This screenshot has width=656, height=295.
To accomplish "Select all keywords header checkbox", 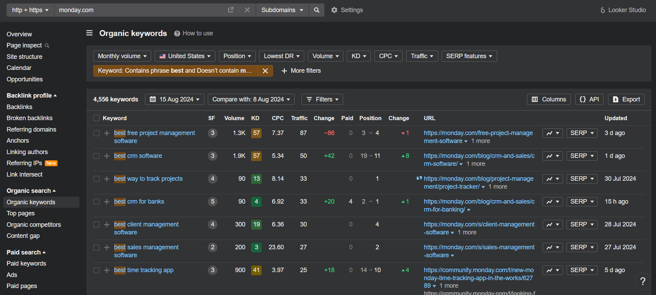I will [96, 118].
